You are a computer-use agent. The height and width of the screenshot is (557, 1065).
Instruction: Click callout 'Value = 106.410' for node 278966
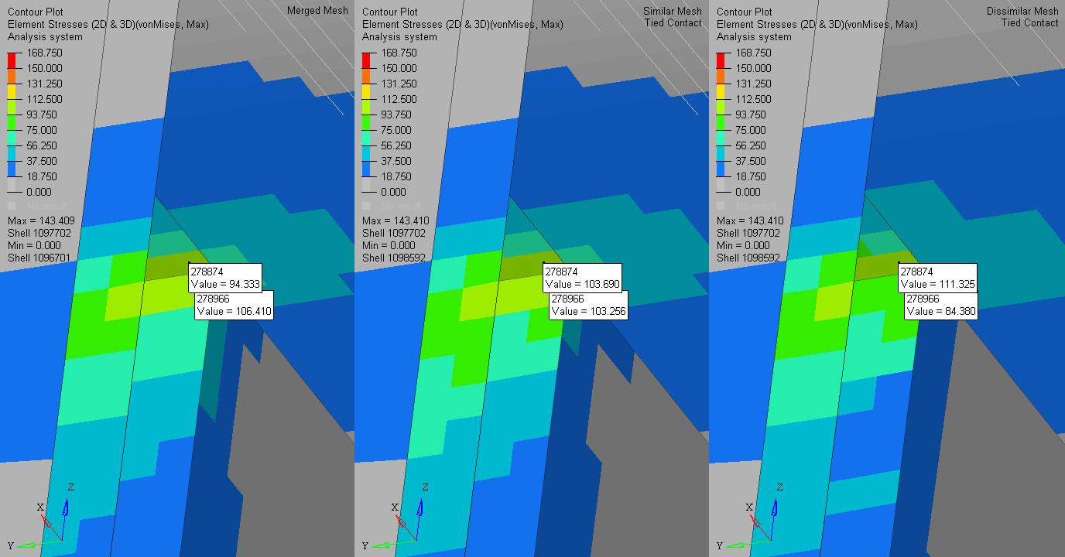tap(234, 311)
